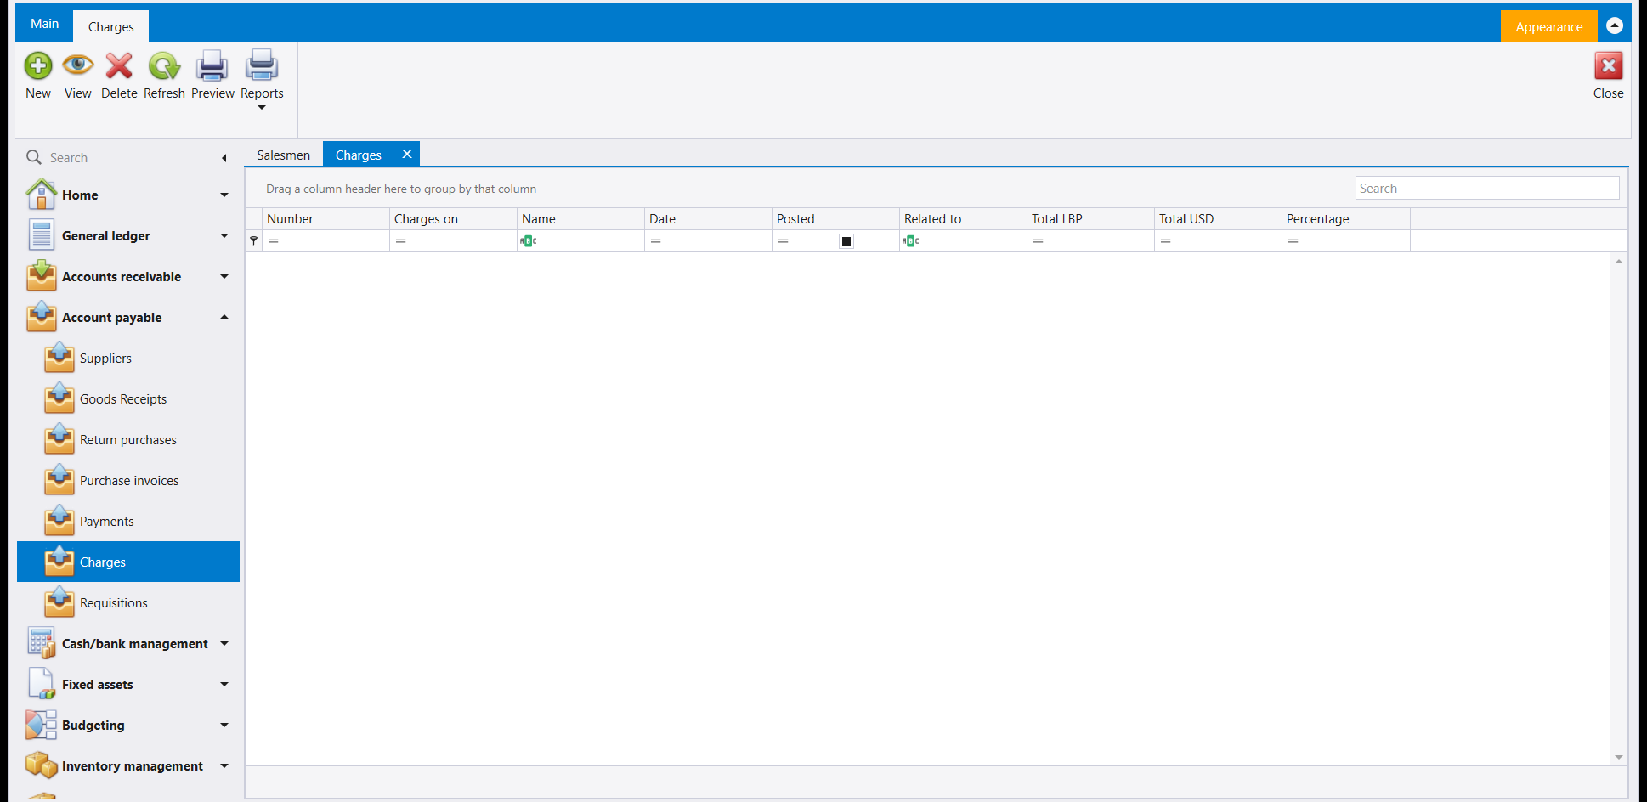
Task: Open Suppliers in the sidebar
Action: point(128,359)
